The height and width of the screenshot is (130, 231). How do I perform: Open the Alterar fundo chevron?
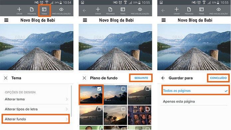(x=67, y=119)
